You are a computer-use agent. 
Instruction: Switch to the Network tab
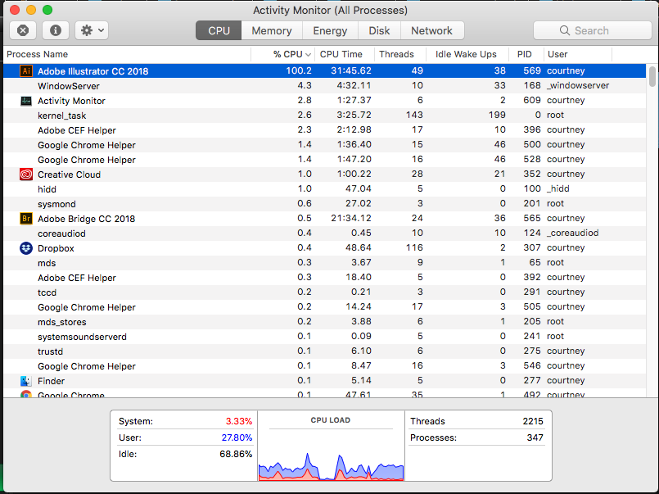point(432,30)
